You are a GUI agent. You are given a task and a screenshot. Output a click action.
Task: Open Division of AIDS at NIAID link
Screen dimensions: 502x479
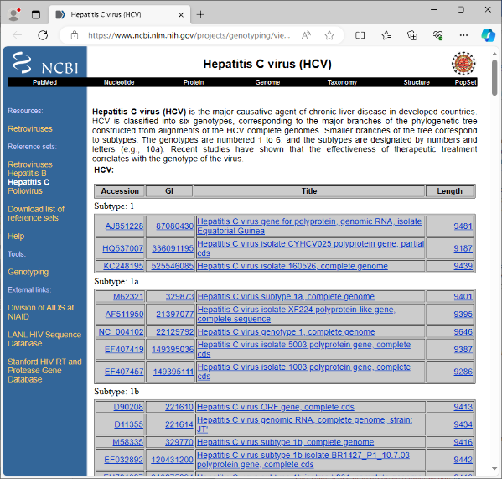pyautogui.click(x=41, y=312)
